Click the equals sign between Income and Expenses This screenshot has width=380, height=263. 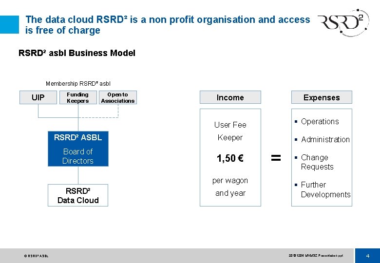click(276, 158)
